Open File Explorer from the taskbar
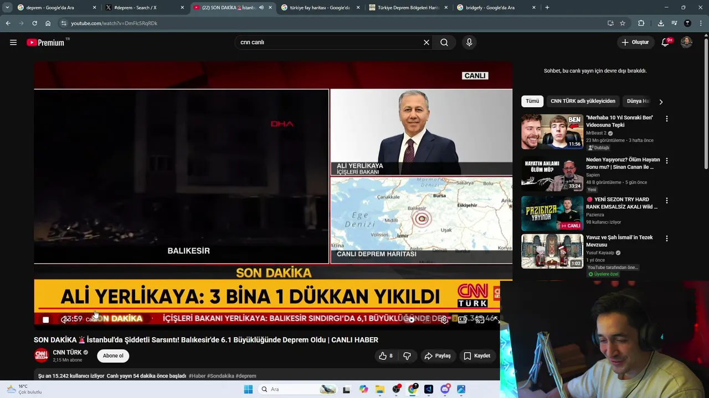This screenshot has width=709, height=398. [x=380, y=389]
